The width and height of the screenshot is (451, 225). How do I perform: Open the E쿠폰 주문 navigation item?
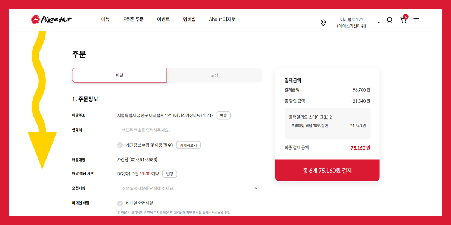pyautogui.click(x=133, y=19)
